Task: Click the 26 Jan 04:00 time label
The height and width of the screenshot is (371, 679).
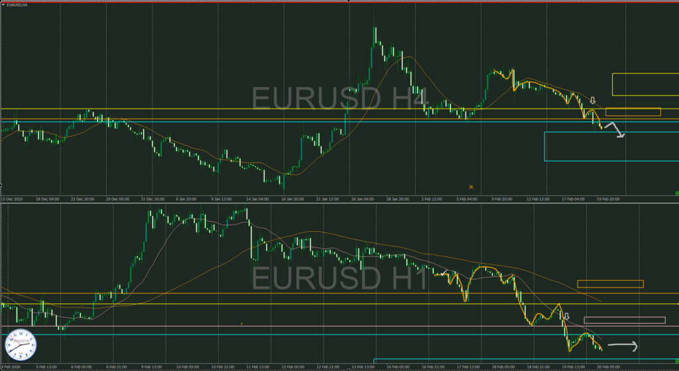Action: pos(361,198)
